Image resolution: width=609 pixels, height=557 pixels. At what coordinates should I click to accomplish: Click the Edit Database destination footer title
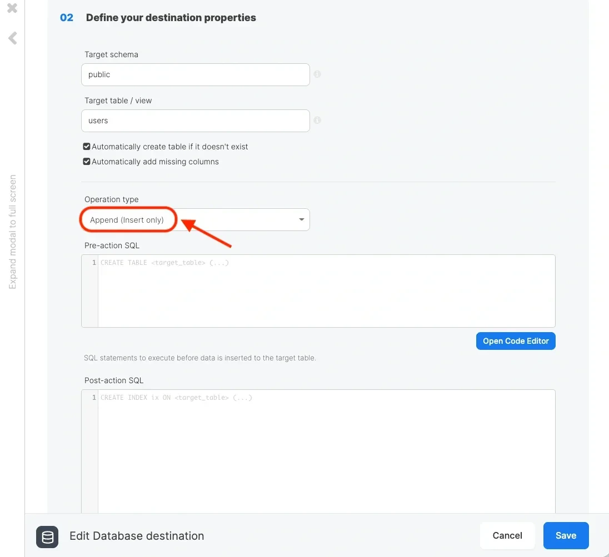[137, 536]
